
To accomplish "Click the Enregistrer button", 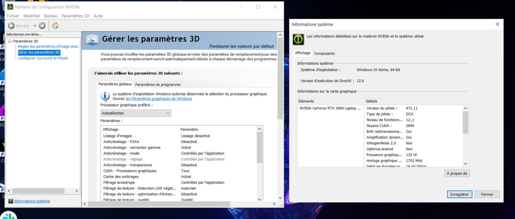I will 459,194.
